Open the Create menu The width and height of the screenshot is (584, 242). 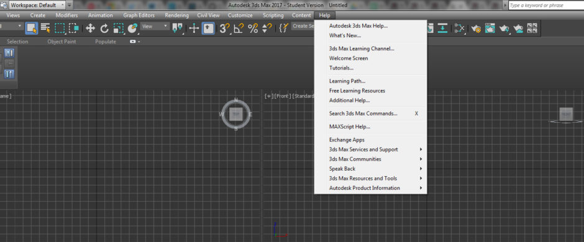[38, 16]
